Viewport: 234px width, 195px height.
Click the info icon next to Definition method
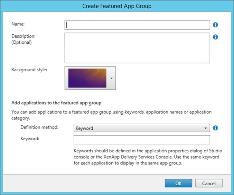pyautogui.click(x=215, y=128)
